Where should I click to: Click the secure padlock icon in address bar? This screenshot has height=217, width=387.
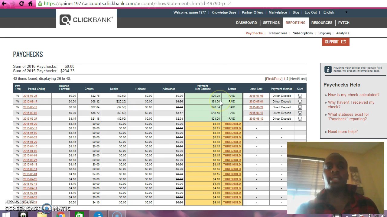click(40, 4)
